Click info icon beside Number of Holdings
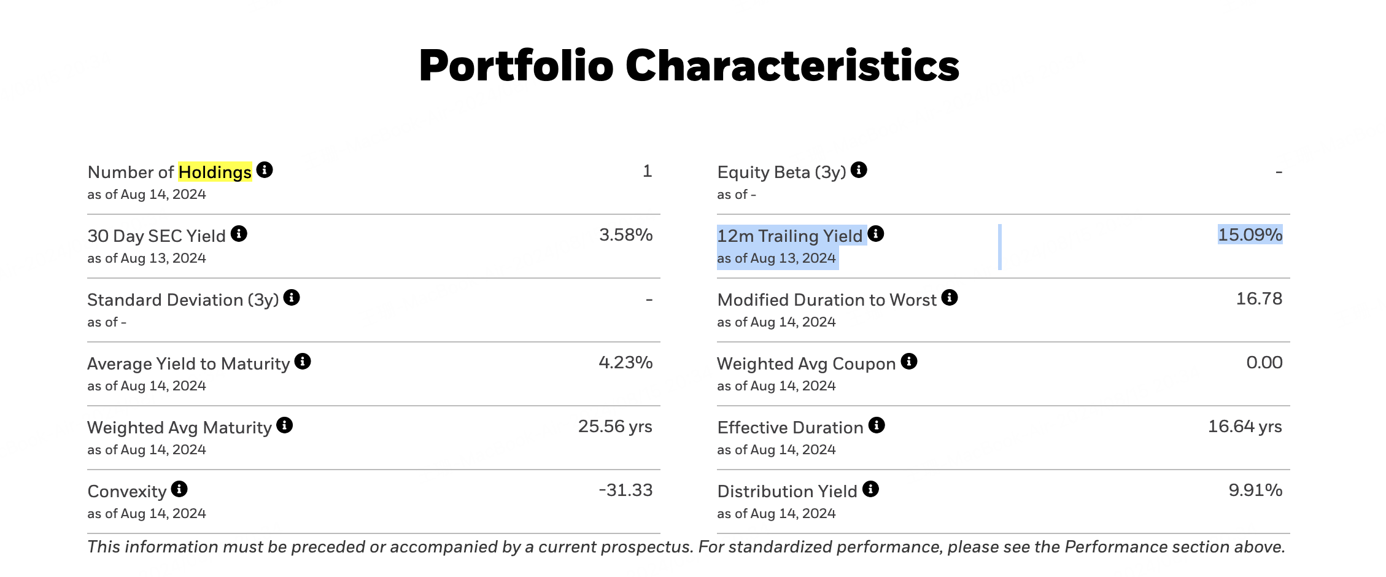This screenshot has height=577, width=1386. click(x=265, y=170)
